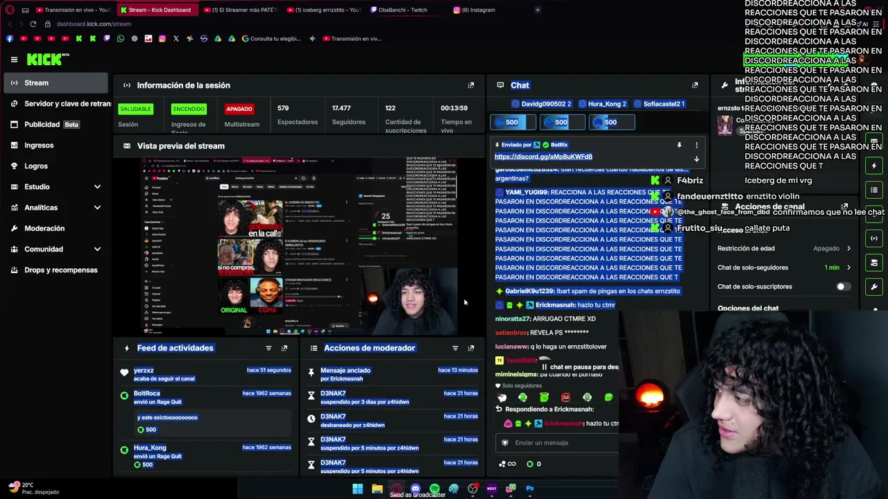Click the ENCENDIDO ingresos status badge
The width and height of the screenshot is (888, 499).
point(189,109)
